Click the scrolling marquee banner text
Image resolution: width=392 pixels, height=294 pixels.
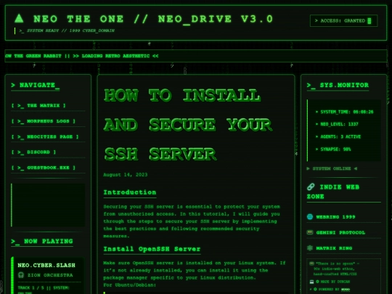(82, 56)
